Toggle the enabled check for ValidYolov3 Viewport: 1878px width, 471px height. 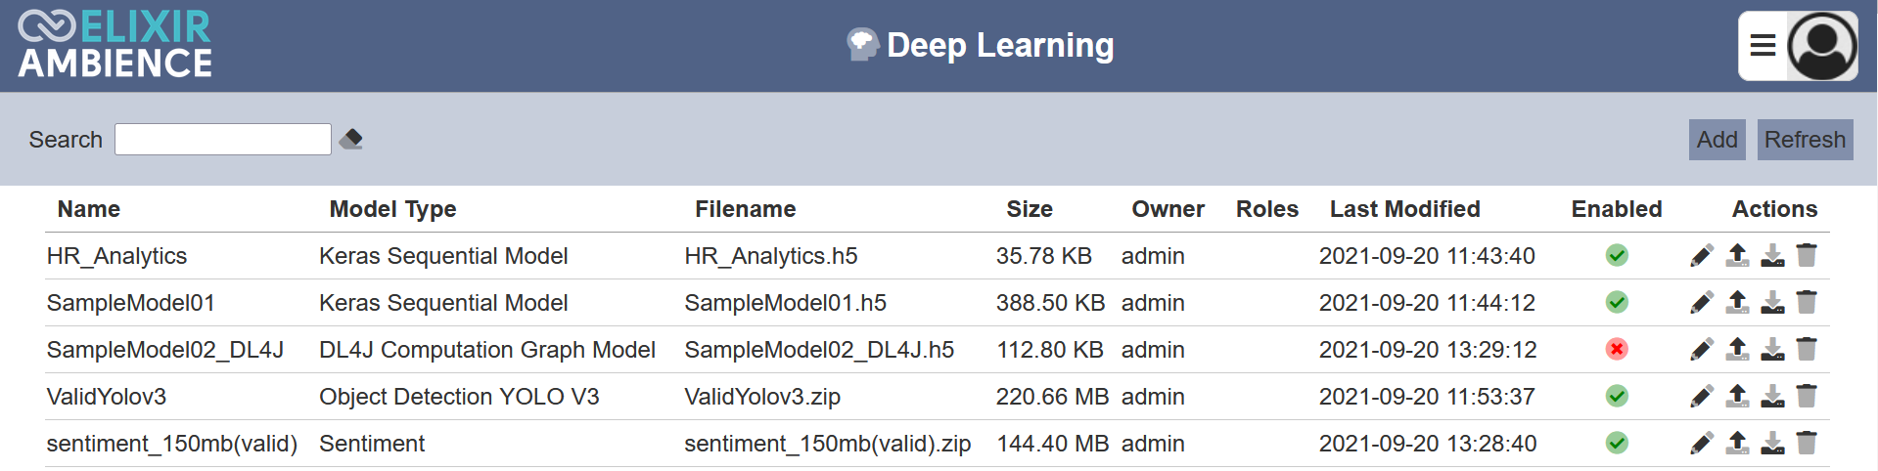click(x=1617, y=397)
